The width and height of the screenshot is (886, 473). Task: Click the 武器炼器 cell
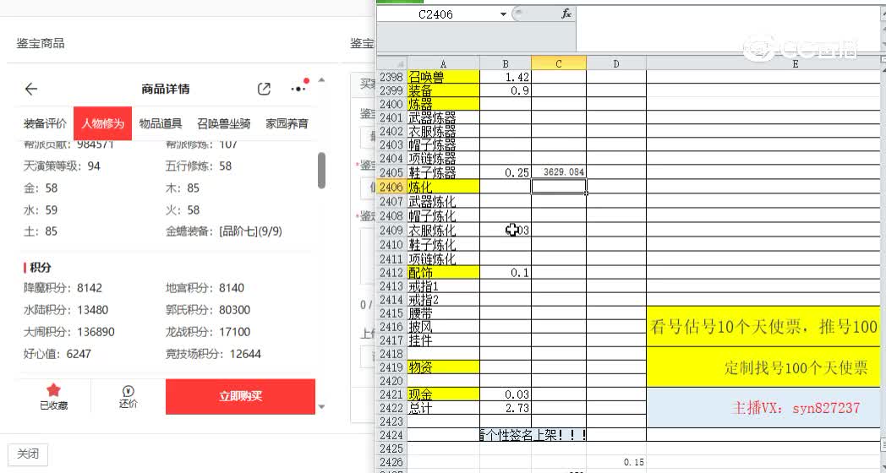(x=443, y=117)
